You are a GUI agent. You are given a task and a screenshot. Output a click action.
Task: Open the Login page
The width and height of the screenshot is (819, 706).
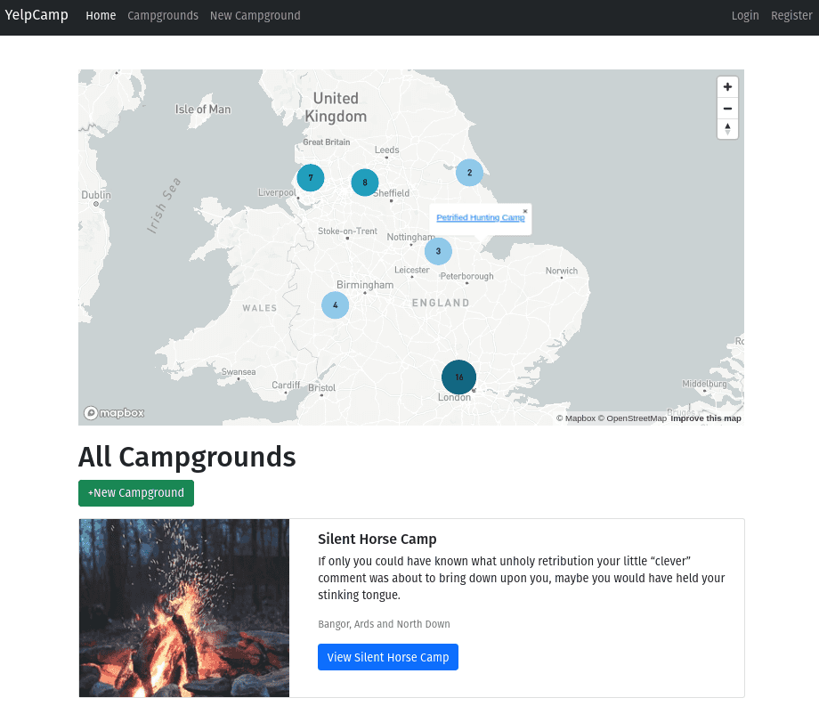745,16
